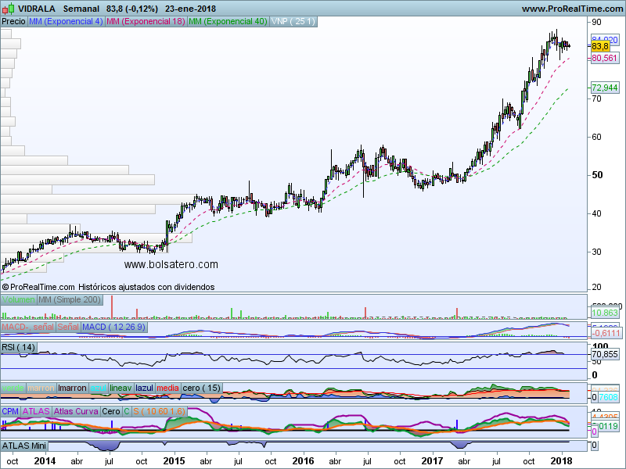
Task: Click the red media series label
Action: [168, 388]
